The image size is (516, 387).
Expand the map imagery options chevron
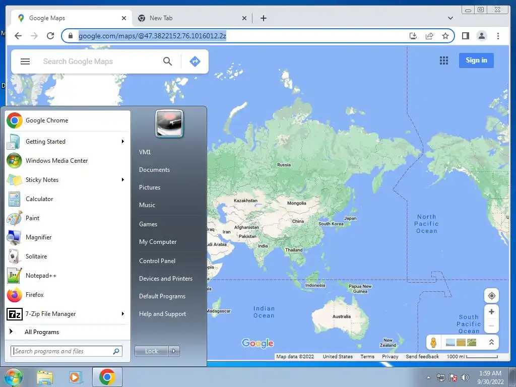click(491, 342)
